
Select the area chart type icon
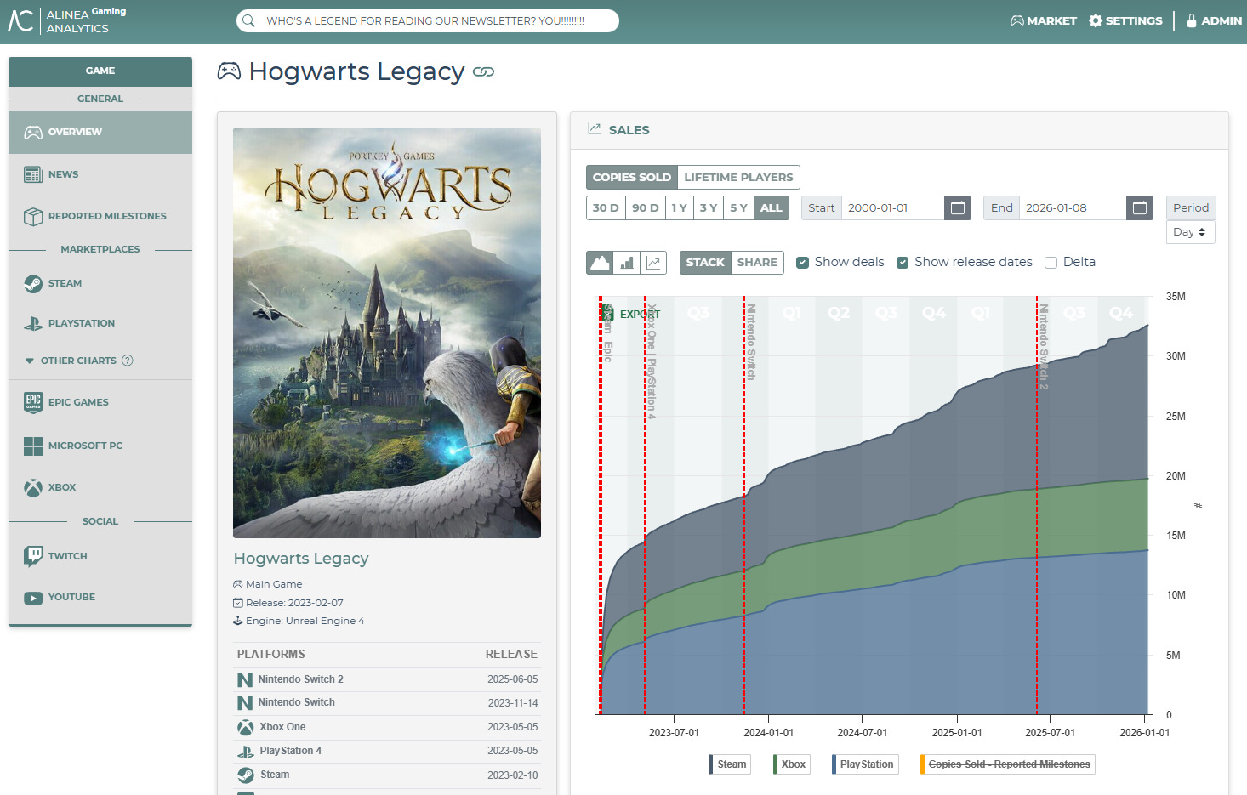pyautogui.click(x=601, y=262)
